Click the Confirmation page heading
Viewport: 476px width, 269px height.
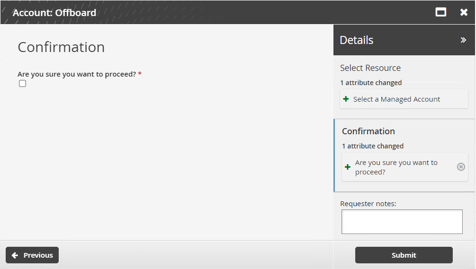61,47
